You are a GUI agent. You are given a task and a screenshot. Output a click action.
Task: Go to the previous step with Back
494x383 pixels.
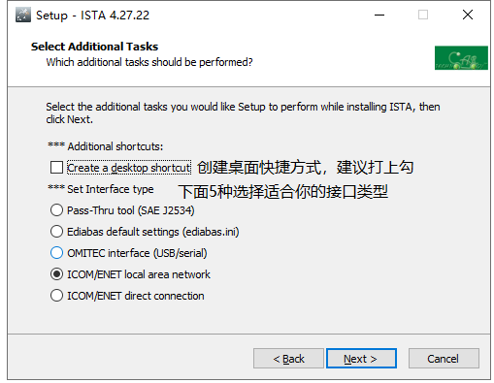(288, 359)
